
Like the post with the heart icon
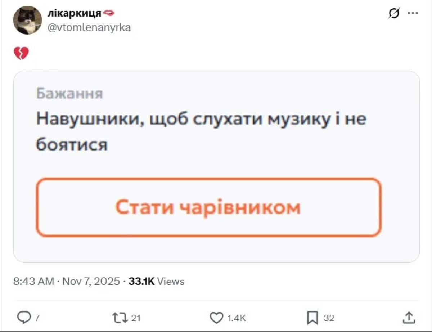(216, 318)
